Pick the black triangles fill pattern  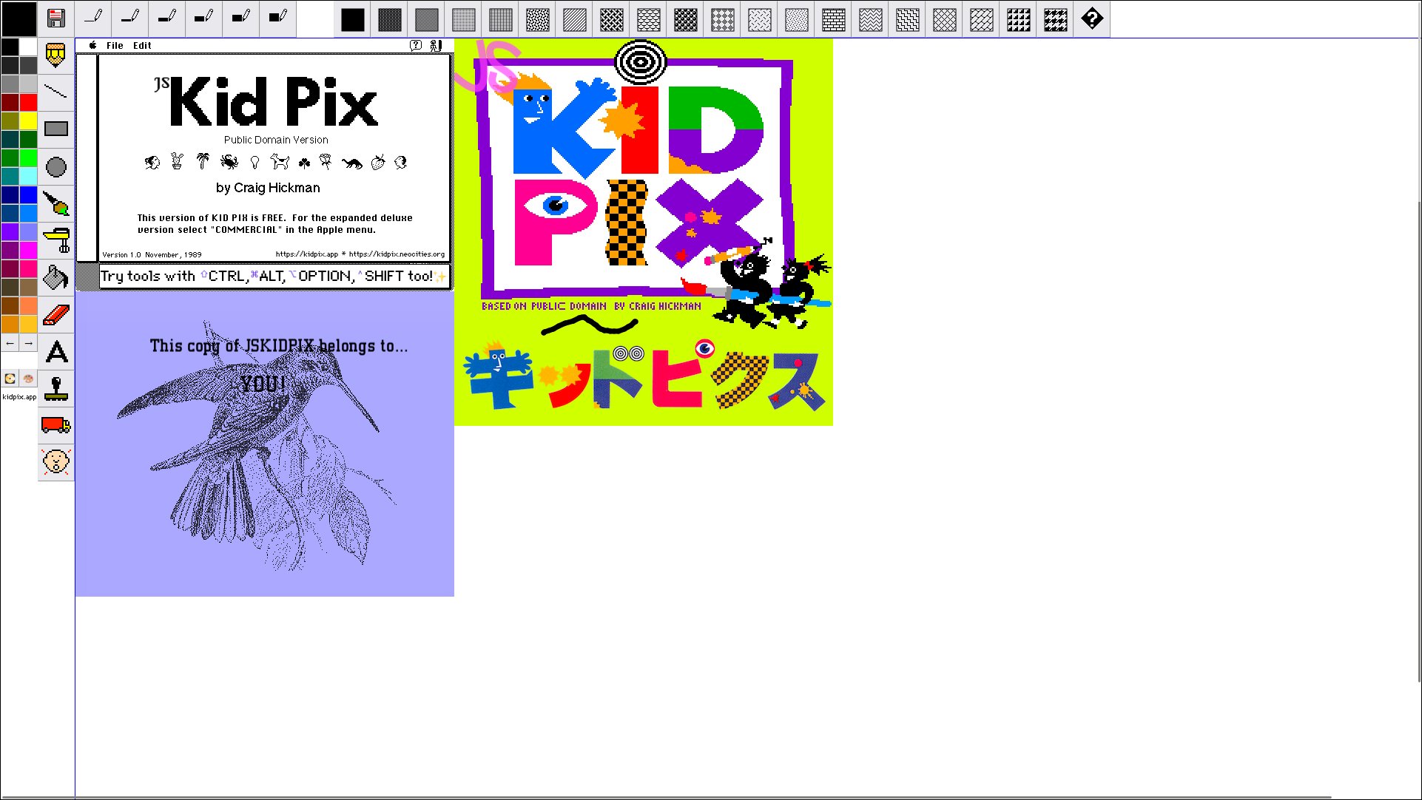(1019, 19)
